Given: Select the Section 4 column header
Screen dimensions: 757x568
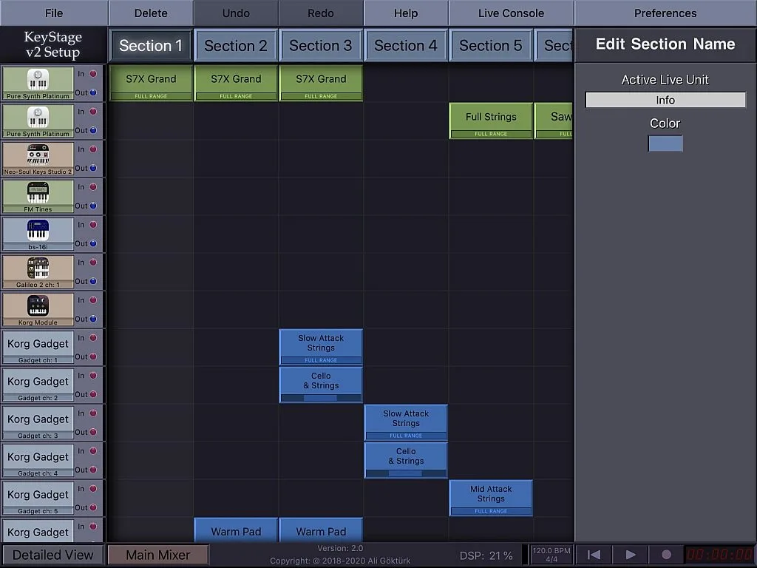Looking at the screenshot, I should click(x=406, y=46).
